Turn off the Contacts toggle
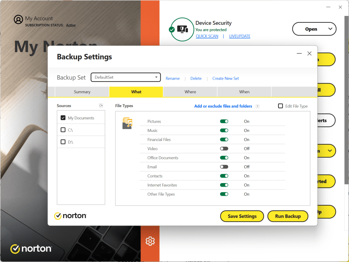The image size is (349, 262). tap(224, 176)
